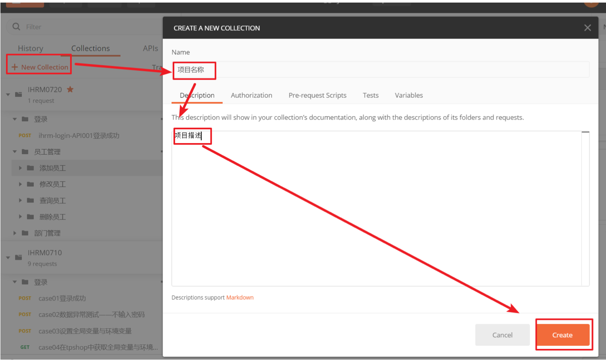Select the 修改员工 folder label

click(52, 184)
